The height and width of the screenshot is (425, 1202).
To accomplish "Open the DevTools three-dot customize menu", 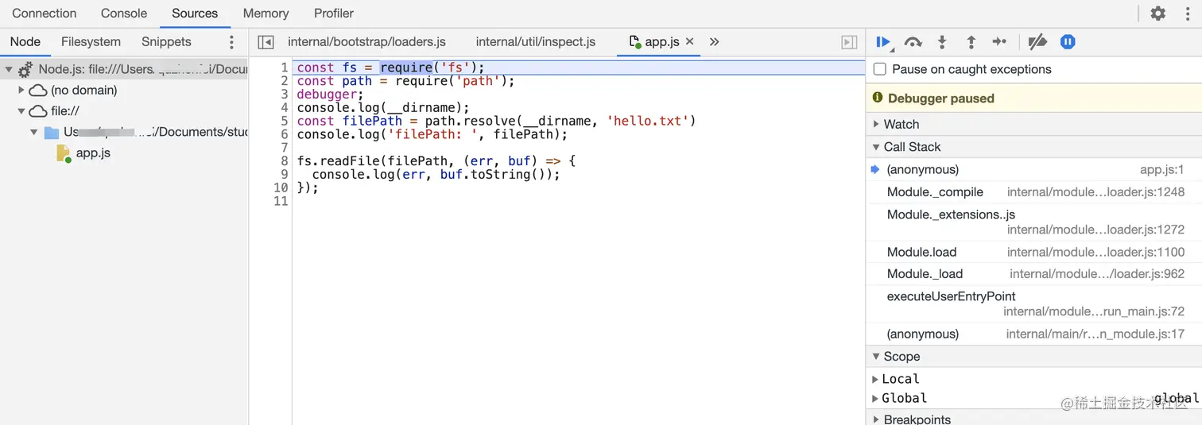I will tap(1188, 14).
